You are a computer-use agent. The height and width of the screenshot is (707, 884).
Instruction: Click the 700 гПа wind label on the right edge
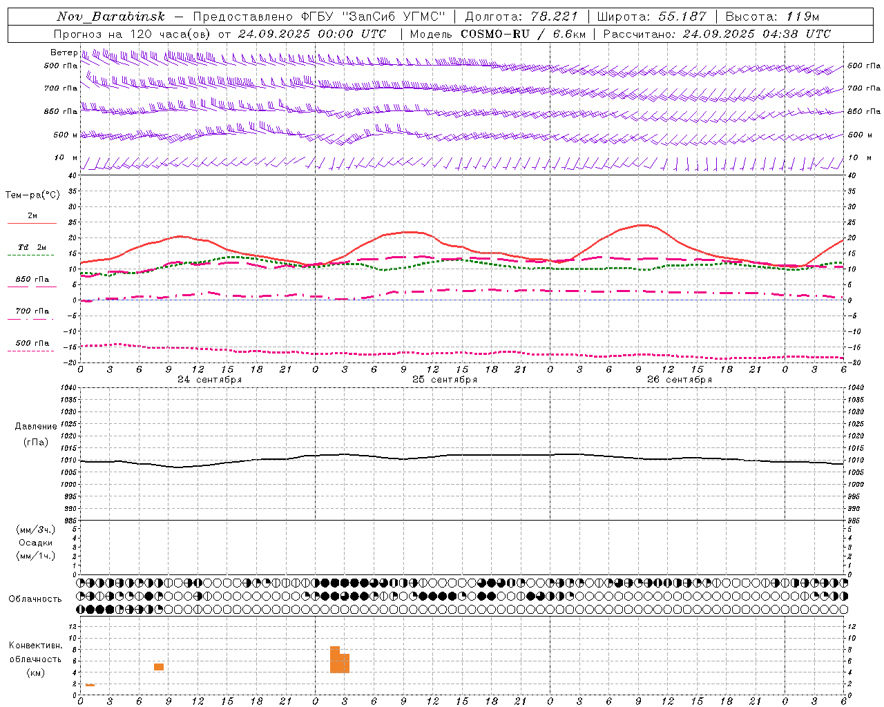tap(864, 88)
